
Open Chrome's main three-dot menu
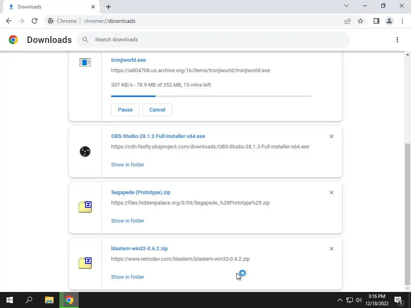coord(402,21)
